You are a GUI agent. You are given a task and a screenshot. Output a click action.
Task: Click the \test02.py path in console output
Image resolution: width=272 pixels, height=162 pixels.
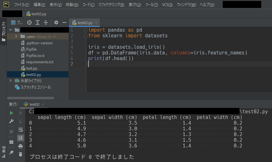click(254, 112)
